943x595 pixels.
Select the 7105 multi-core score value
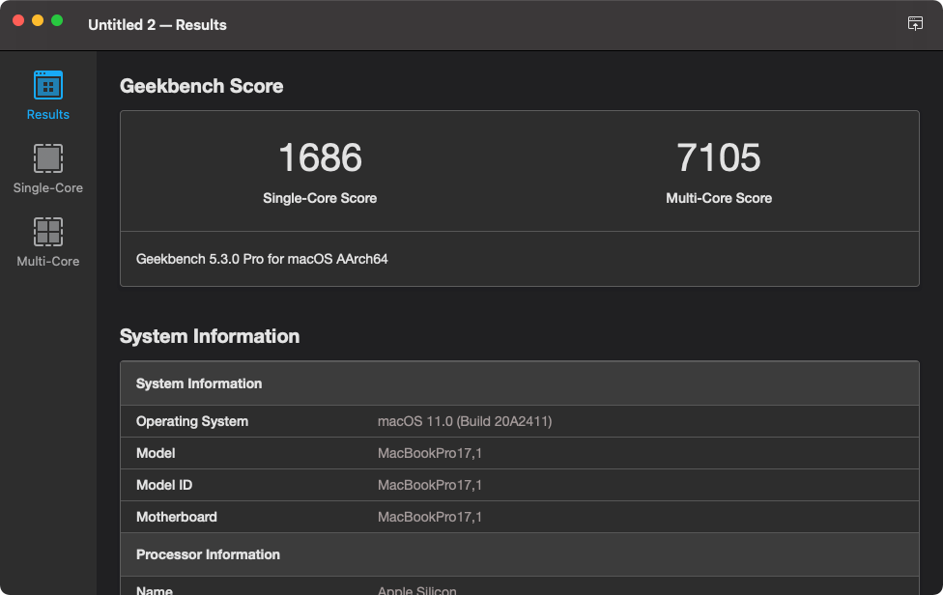click(x=719, y=157)
